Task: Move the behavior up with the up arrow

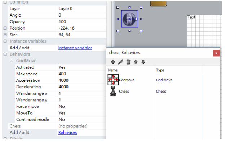Action: 136,62
